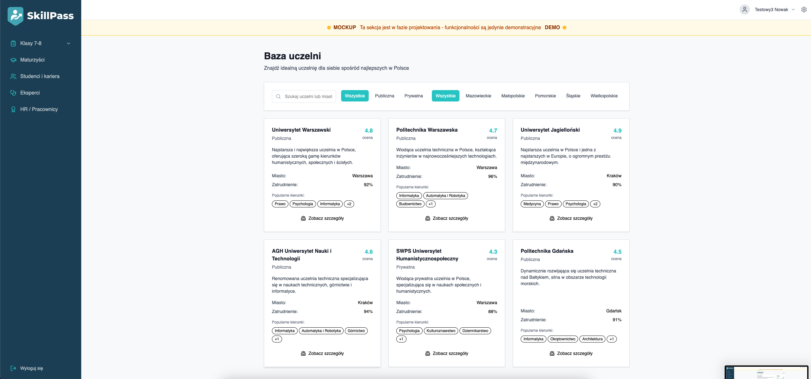Click the Studenci i kariera people icon

[x=13, y=76]
